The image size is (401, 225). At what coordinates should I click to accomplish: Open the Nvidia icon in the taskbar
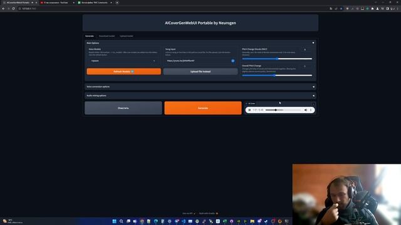point(239,221)
